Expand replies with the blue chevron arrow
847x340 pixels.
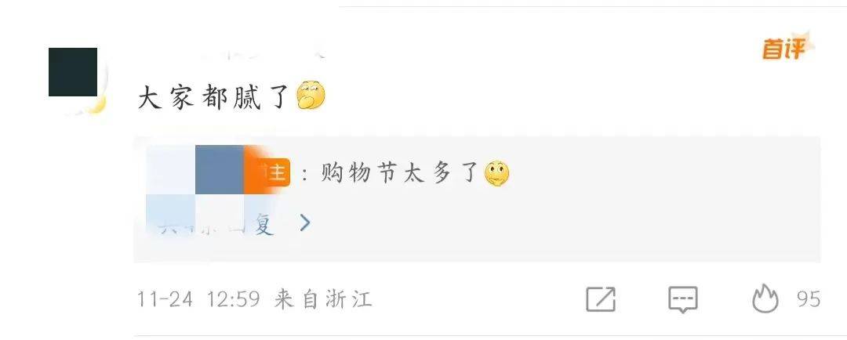(x=305, y=222)
